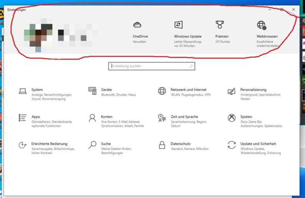Click '211 Punkte' under Prämien

coord(222,42)
